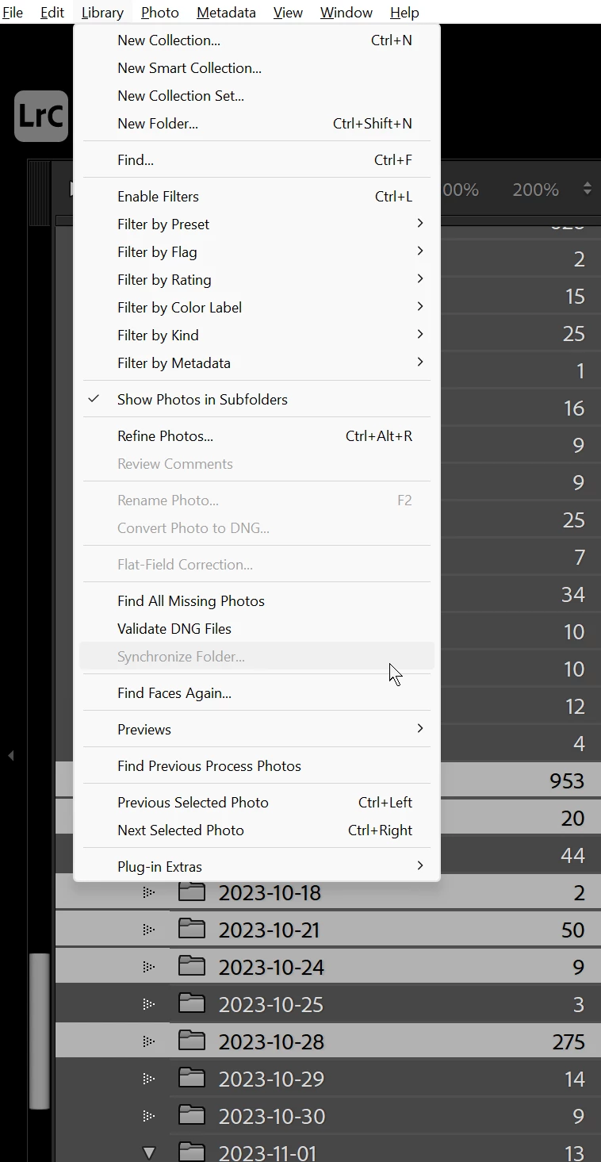Click the folder icon for 2023-10-18

pyautogui.click(x=191, y=892)
